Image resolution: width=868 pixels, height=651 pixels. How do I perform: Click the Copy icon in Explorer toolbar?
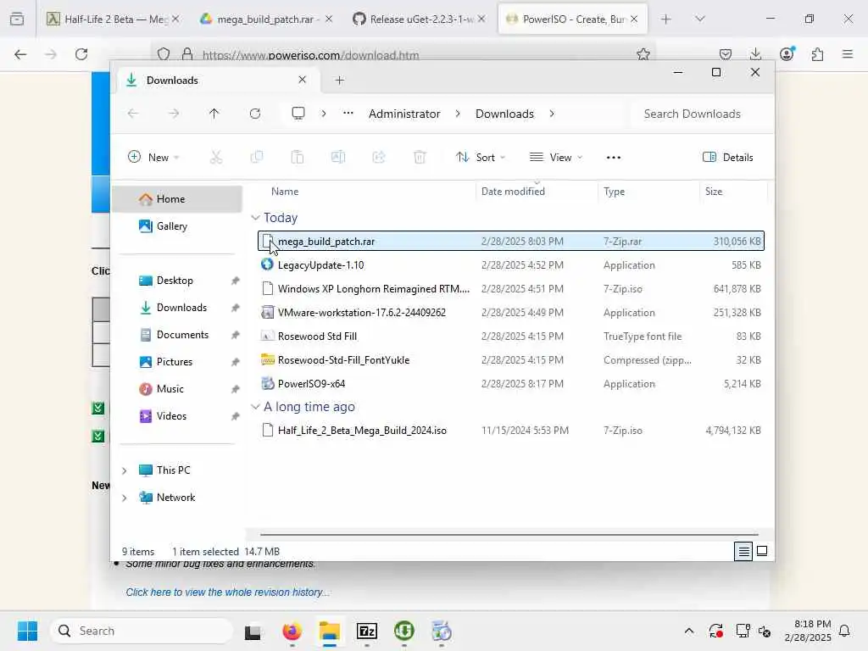[x=256, y=157]
